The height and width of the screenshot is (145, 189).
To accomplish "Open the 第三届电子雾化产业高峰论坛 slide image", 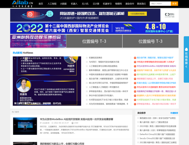I will 47,81.
